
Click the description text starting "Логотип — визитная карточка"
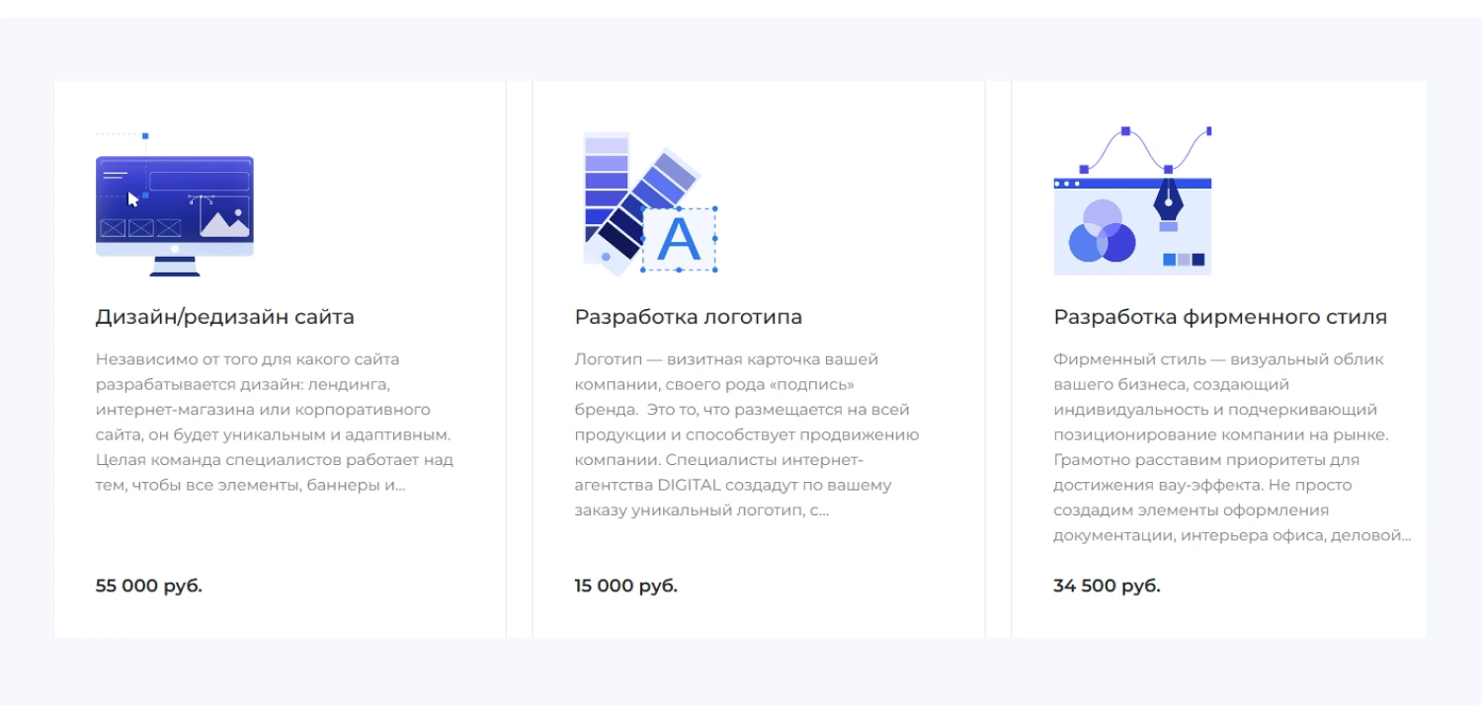[746, 434]
